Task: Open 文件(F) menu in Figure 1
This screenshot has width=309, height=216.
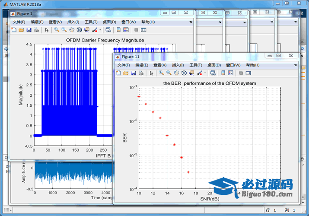Action: [x=19, y=22]
